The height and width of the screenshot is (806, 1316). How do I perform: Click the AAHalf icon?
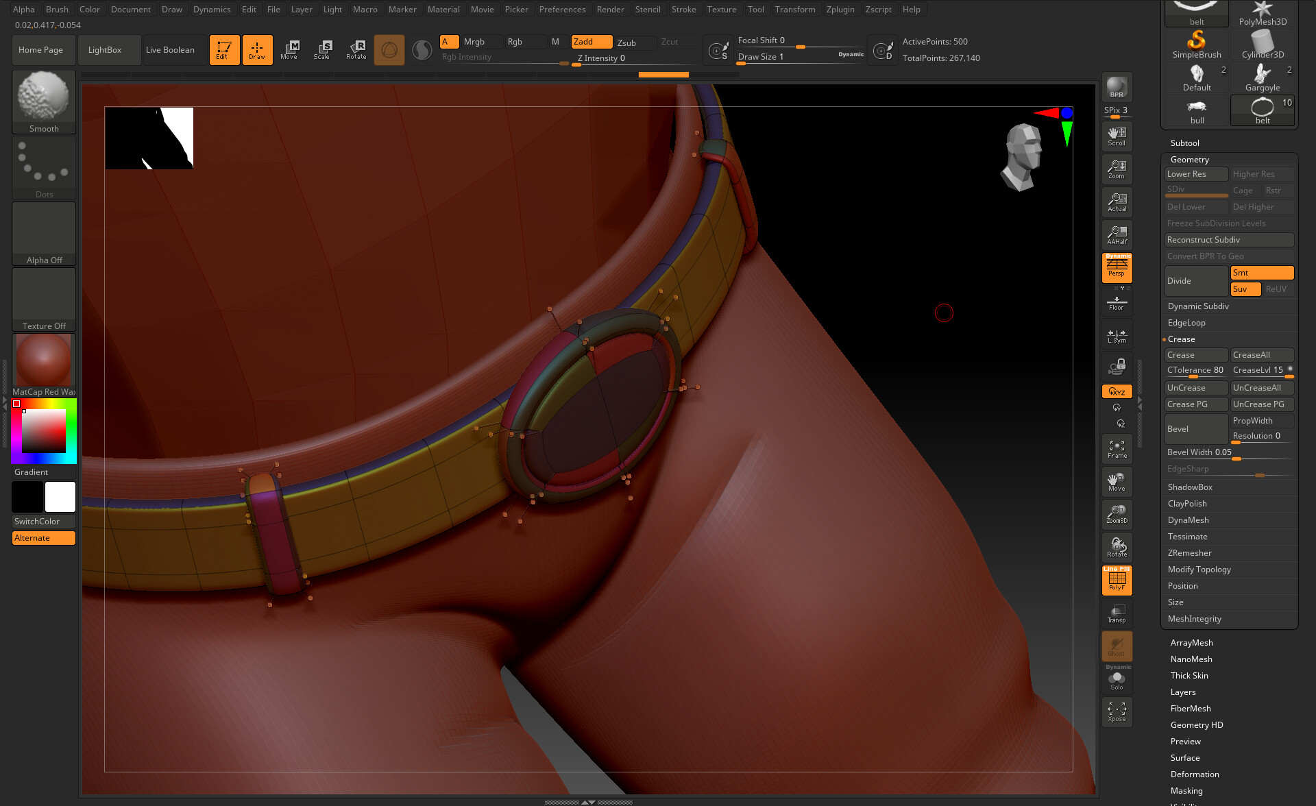coord(1117,235)
